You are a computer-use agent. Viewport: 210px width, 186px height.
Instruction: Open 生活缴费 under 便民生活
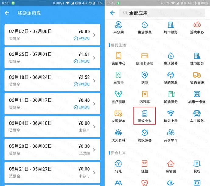coord(171,56)
